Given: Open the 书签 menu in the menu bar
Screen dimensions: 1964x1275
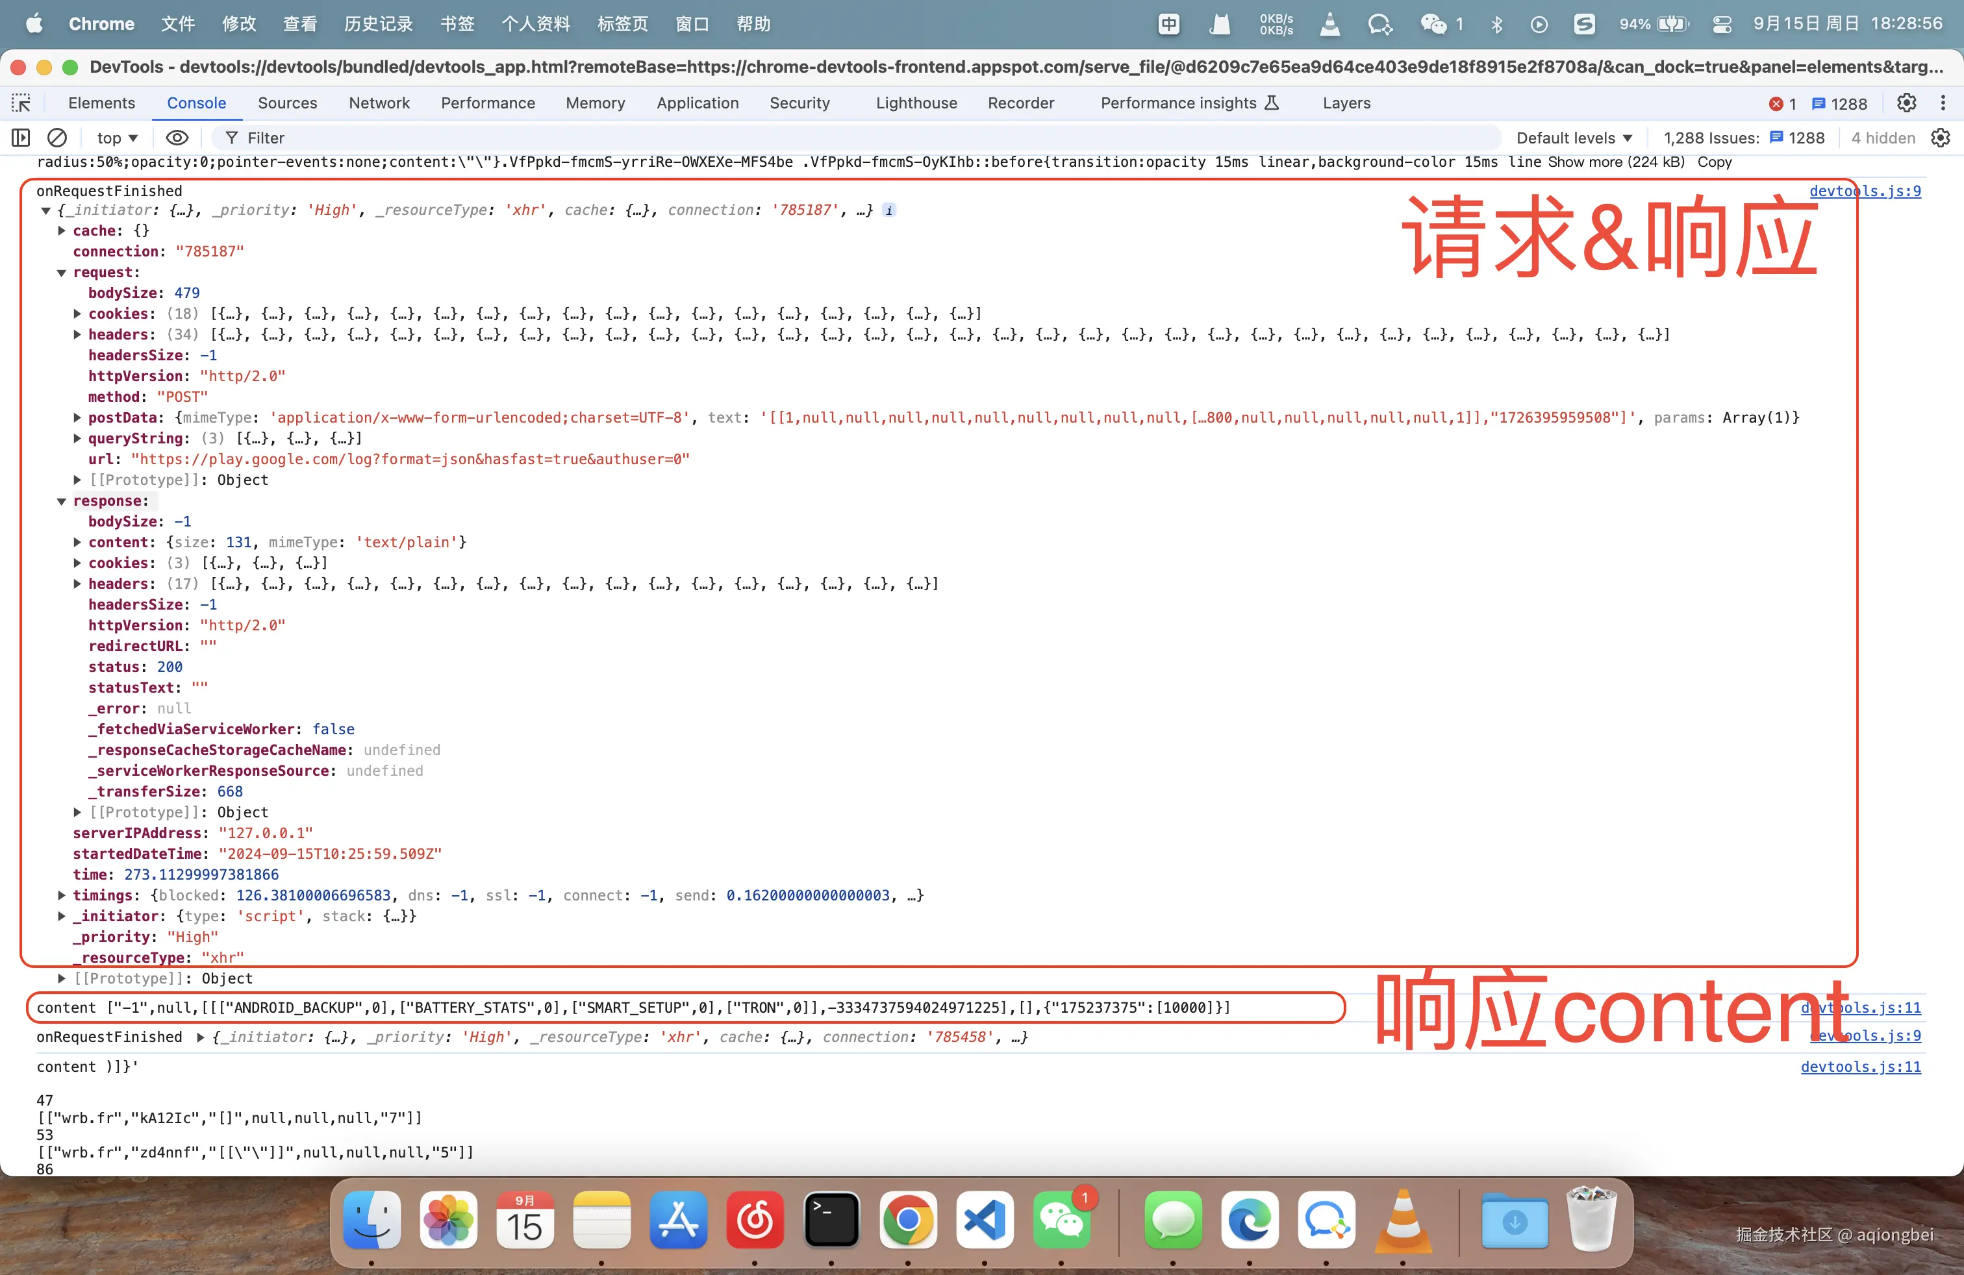Looking at the screenshot, I should pyautogui.click(x=457, y=24).
